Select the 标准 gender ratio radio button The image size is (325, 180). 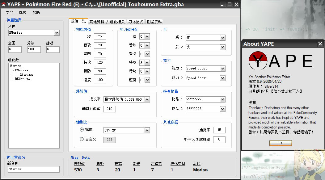tap(82, 130)
